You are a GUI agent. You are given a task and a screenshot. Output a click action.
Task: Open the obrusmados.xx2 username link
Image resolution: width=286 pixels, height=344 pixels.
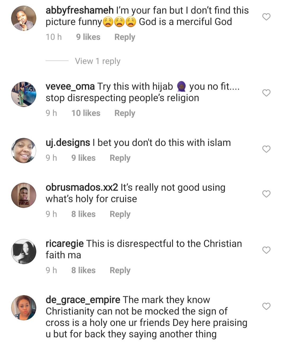click(82, 187)
